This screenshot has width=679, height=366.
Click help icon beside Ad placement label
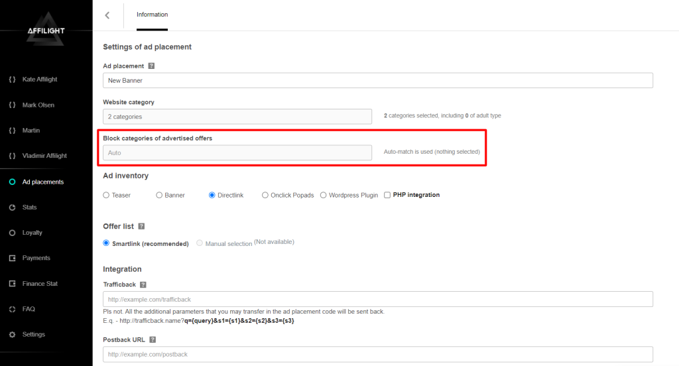(x=151, y=66)
